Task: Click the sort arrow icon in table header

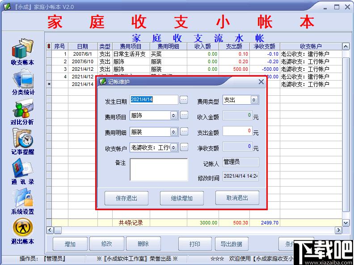Action: tap(49, 46)
